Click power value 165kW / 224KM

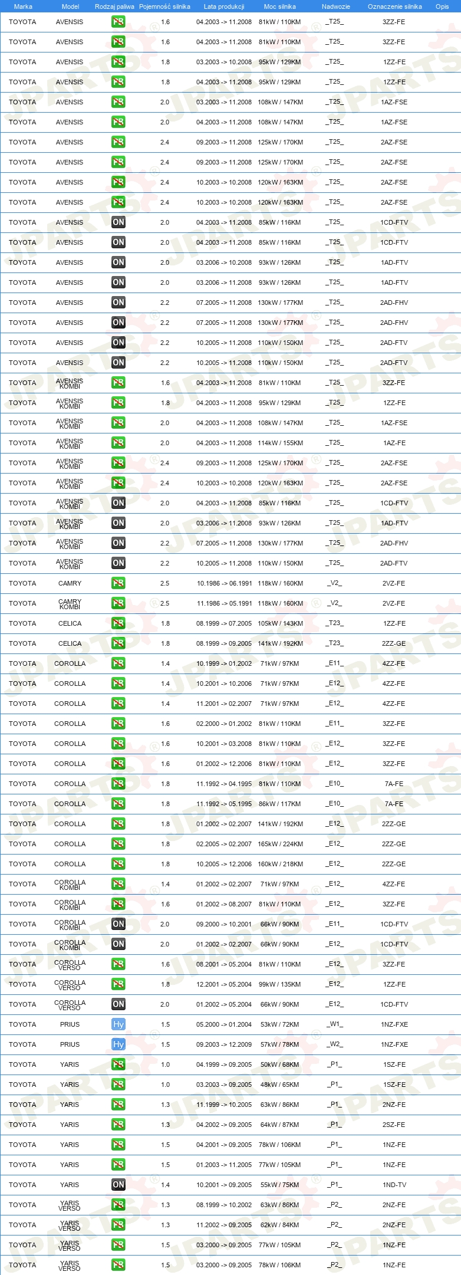coord(280,844)
